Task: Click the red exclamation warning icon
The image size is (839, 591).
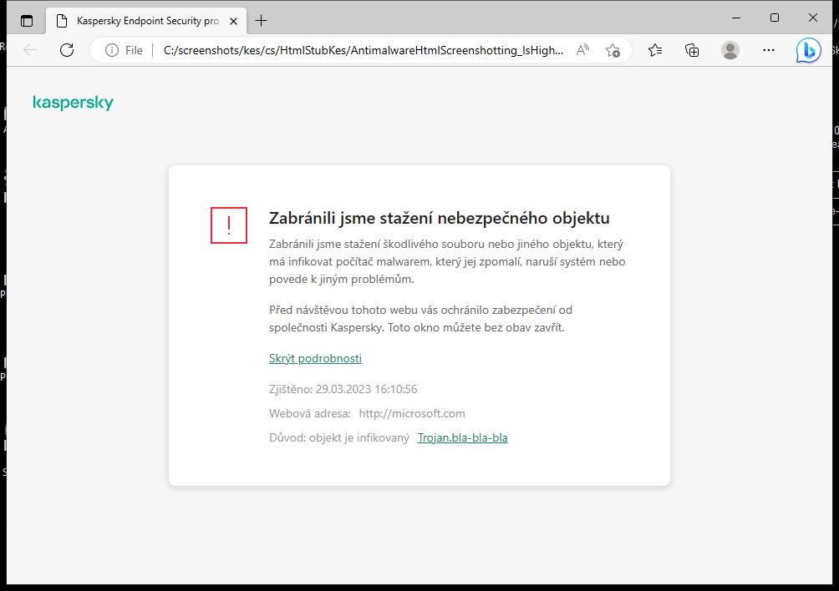Action: (229, 225)
